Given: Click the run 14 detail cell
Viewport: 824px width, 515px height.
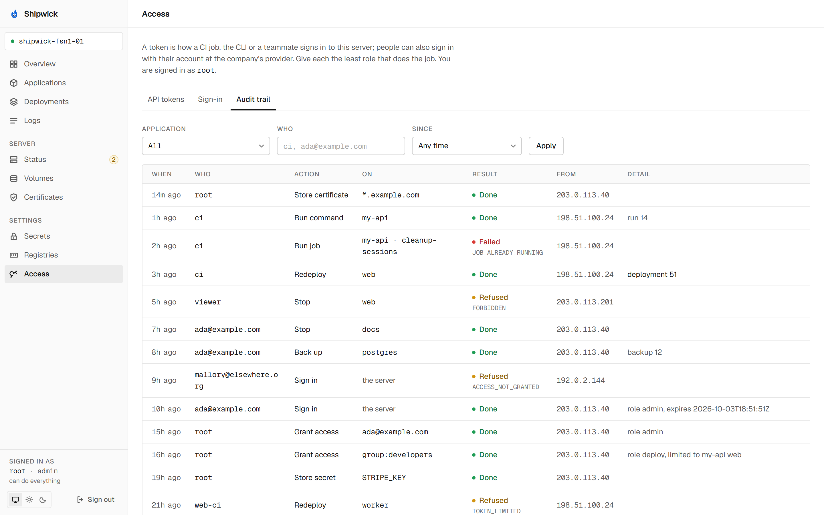Looking at the screenshot, I should (x=637, y=218).
